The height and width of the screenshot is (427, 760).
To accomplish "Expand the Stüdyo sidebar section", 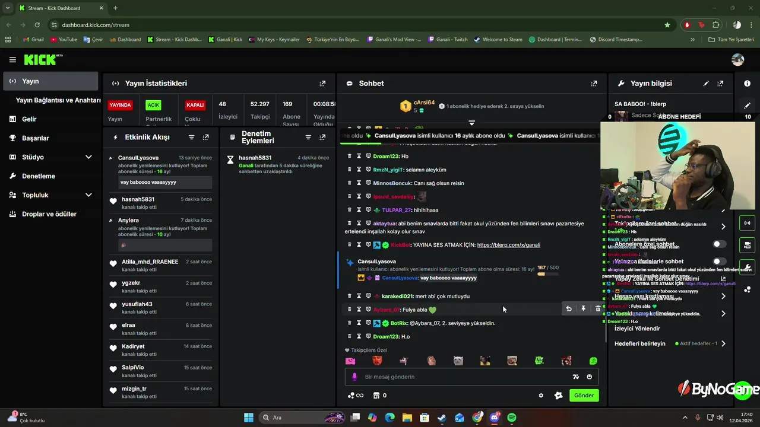I will coord(88,157).
